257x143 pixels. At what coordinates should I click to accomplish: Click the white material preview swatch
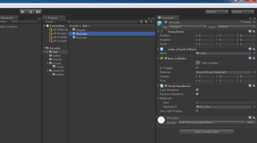(x=161, y=120)
